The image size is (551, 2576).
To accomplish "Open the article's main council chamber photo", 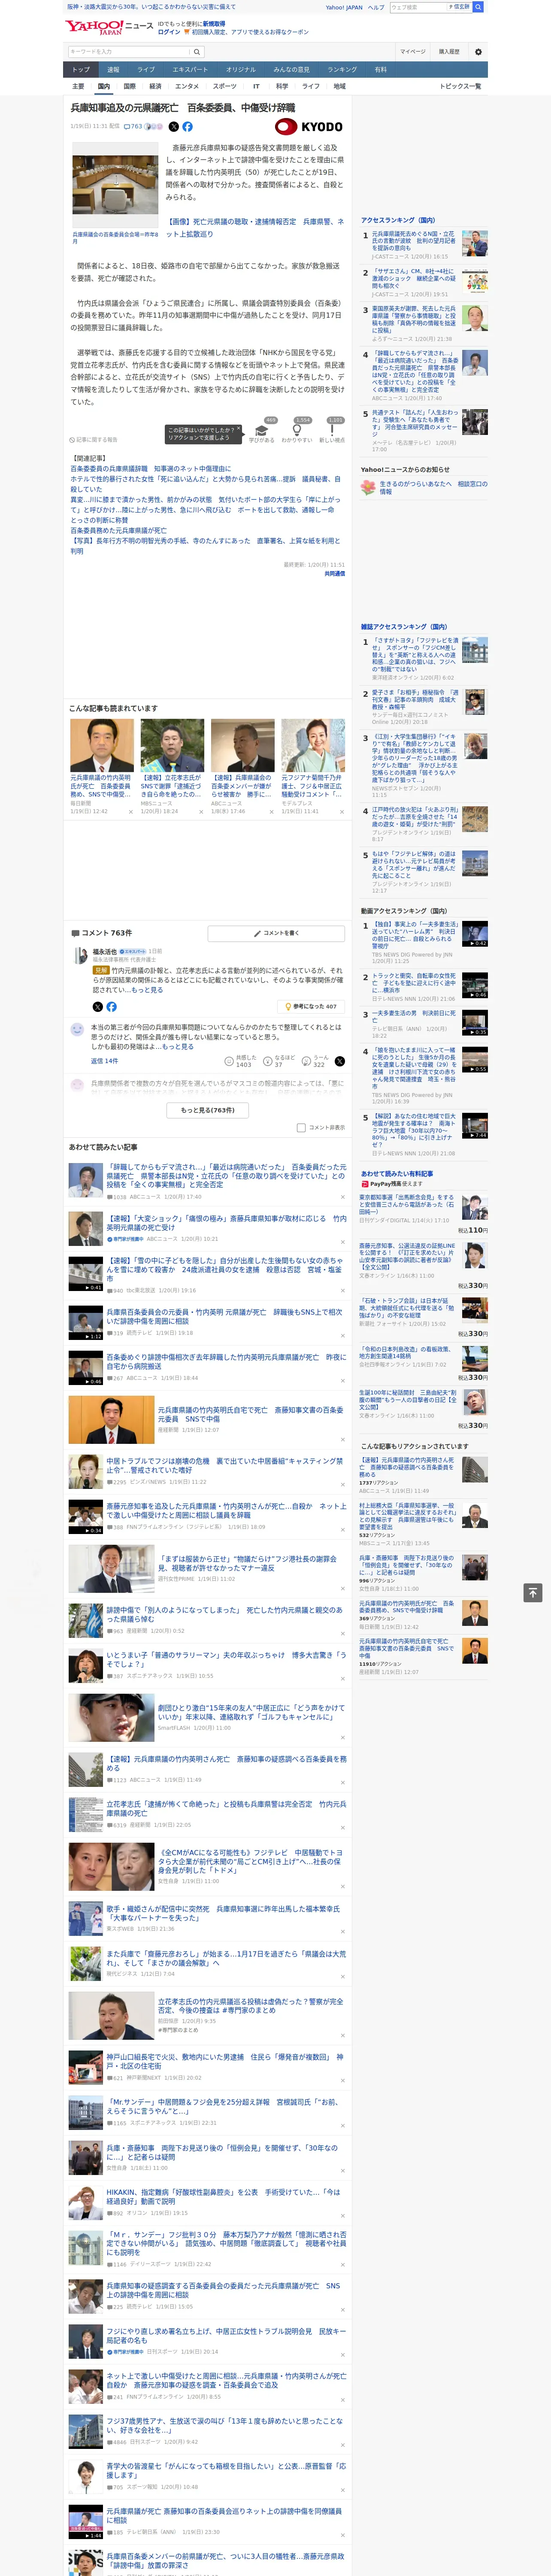I will click(115, 184).
